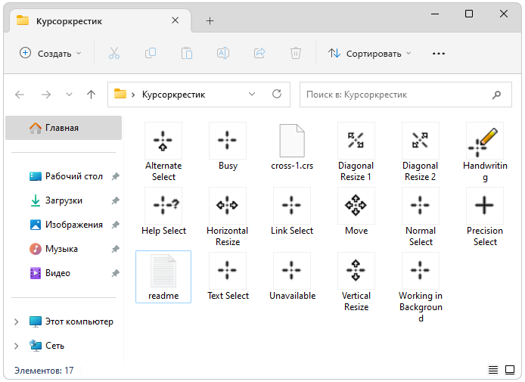Go forward with the forward arrow
Screen dimensions: 525x382
(x=46, y=95)
